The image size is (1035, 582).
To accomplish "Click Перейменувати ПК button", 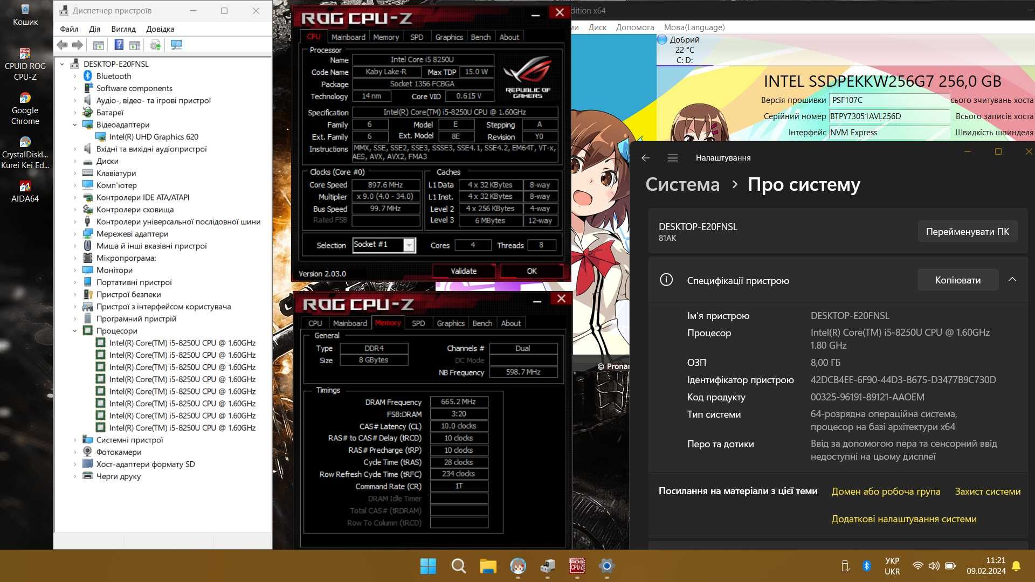I will (968, 232).
